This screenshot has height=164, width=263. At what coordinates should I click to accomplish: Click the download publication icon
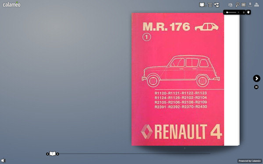pyautogui.click(x=250, y=4)
